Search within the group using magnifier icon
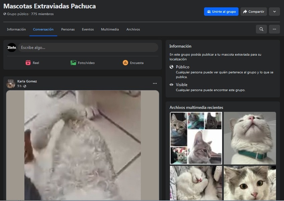Screen dimensions: 284x201 (x=261, y=29)
